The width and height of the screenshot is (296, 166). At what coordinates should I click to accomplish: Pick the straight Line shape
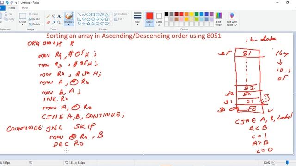click(79, 15)
